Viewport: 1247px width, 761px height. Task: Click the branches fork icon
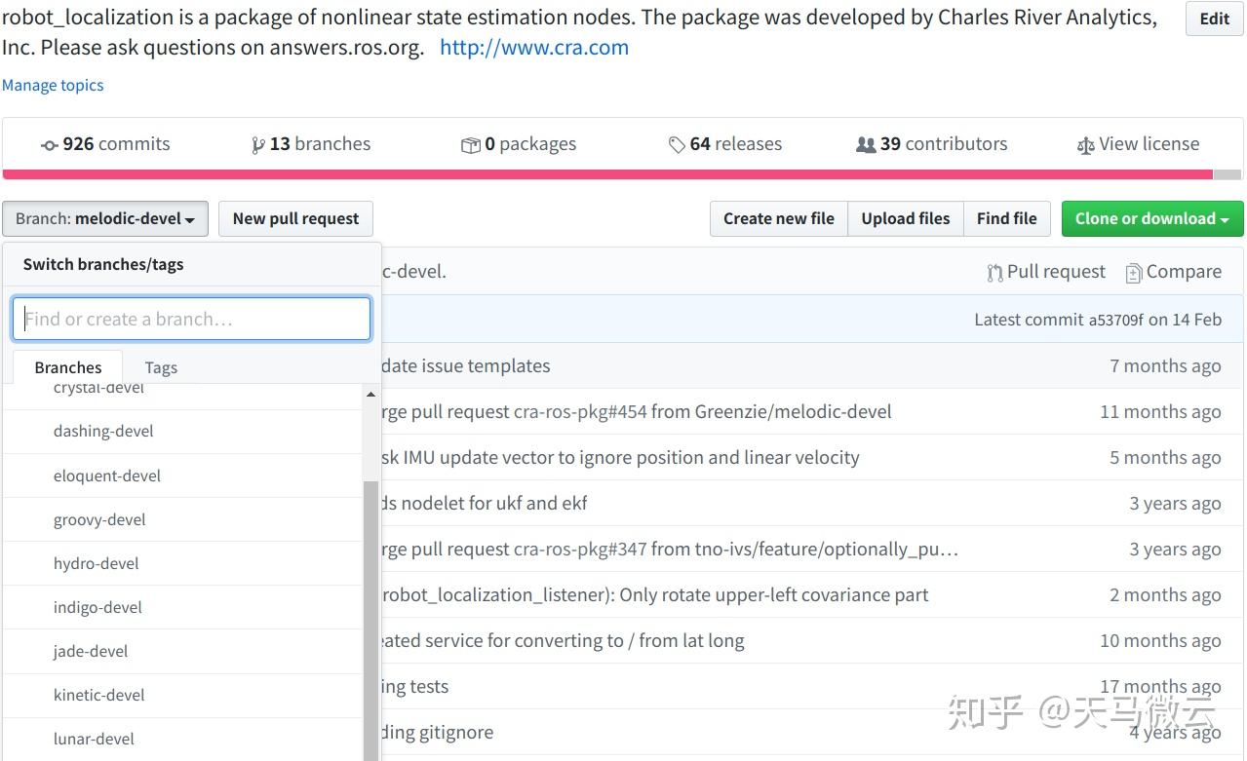[257, 145]
